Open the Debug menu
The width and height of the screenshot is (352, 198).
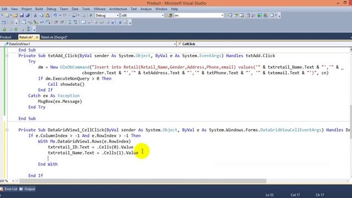pos(51,9)
